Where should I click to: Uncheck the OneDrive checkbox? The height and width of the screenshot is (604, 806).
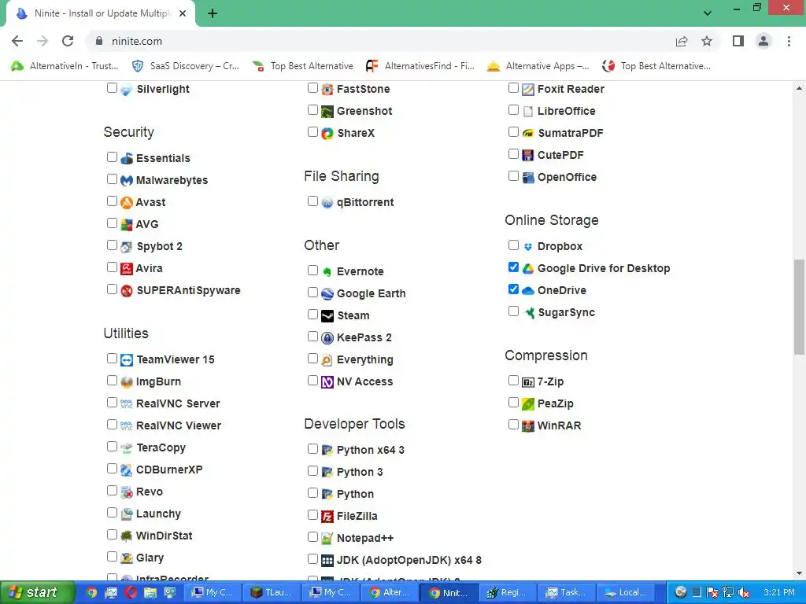click(x=513, y=289)
